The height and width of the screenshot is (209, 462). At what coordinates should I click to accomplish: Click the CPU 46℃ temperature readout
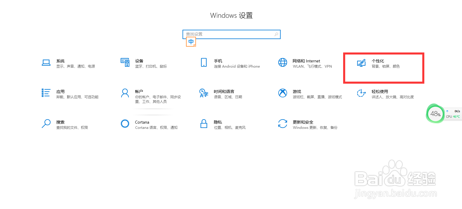453,117
